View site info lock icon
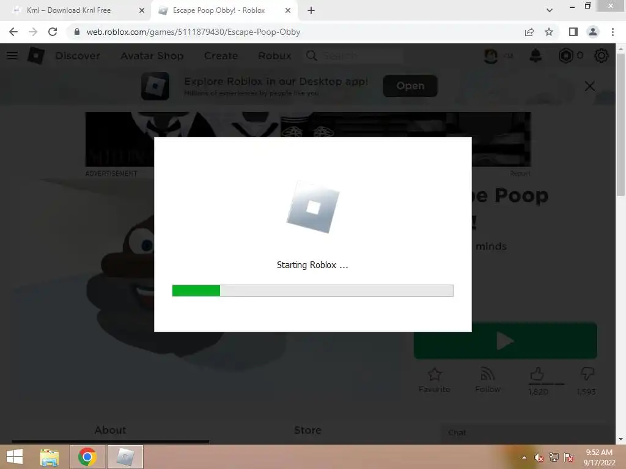Image resolution: width=626 pixels, height=469 pixels. point(77,32)
